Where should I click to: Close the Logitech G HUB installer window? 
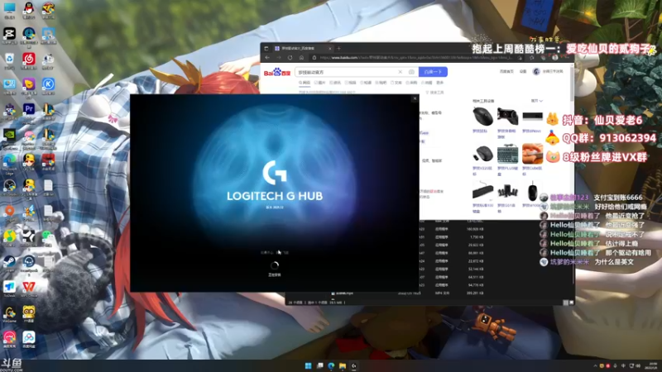pos(415,98)
